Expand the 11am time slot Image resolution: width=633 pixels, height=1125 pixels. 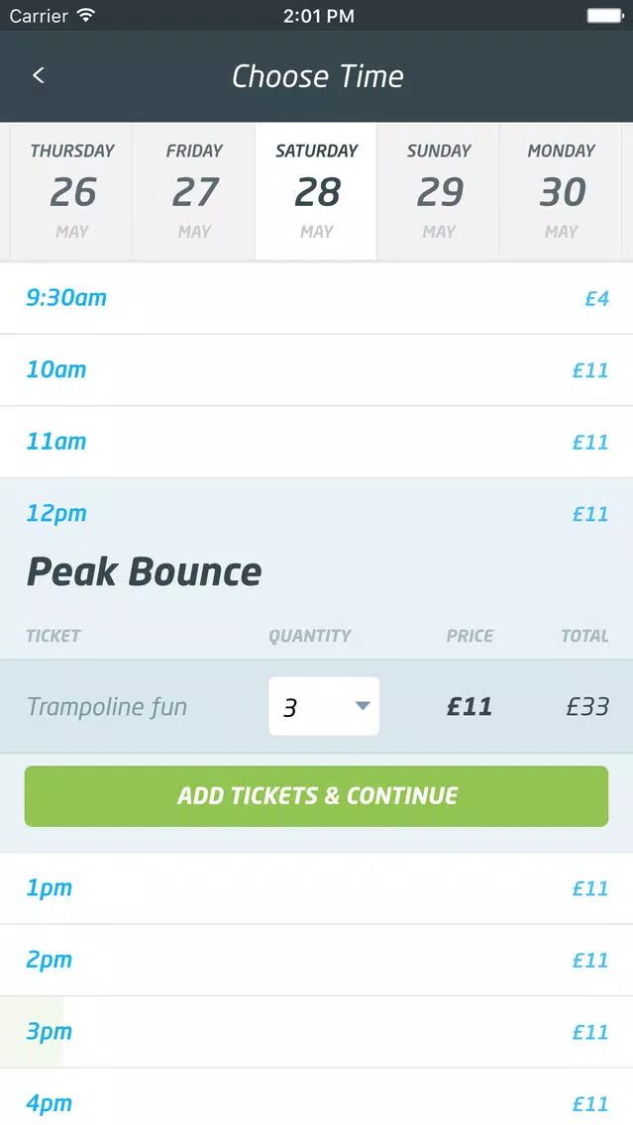pos(317,442)
